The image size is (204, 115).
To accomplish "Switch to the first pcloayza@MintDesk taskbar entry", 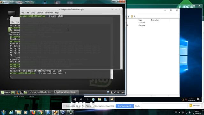I will tap(40, 92).
